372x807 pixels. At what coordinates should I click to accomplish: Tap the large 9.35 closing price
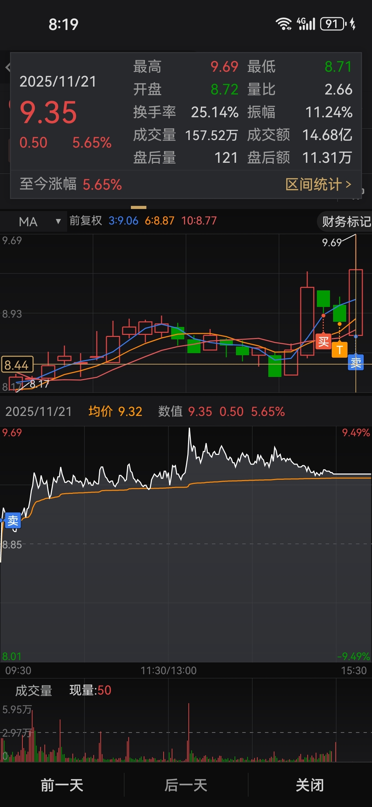48,112
